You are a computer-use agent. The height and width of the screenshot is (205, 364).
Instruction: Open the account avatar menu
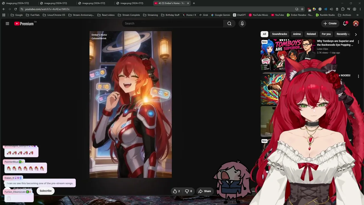[x=356, y=24]
